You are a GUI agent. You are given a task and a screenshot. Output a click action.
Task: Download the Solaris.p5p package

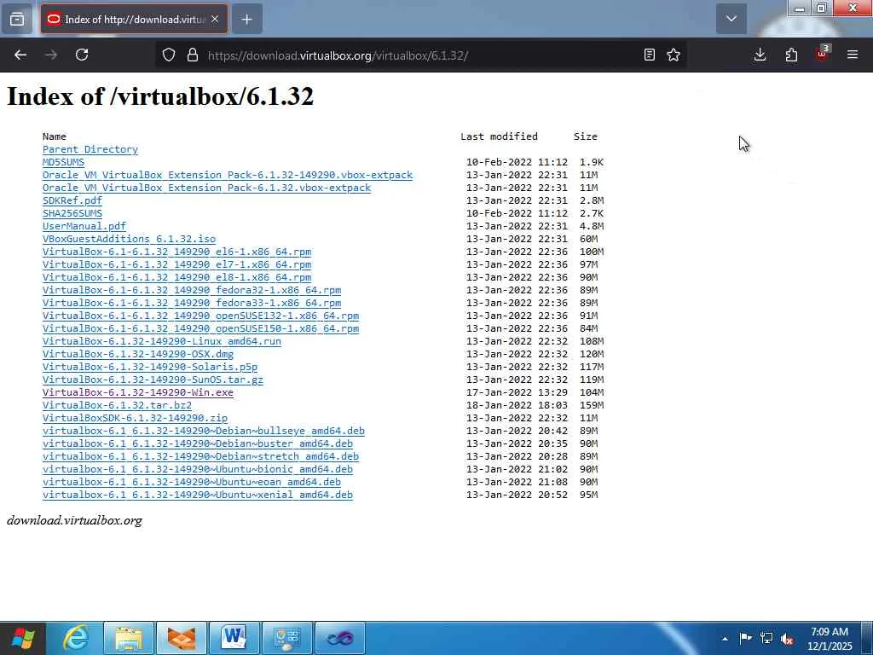point(150,367)
